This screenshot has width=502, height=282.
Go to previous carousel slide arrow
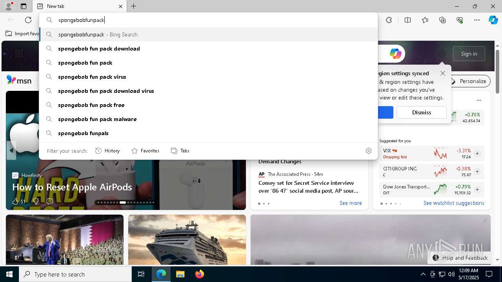coord(11,150)
